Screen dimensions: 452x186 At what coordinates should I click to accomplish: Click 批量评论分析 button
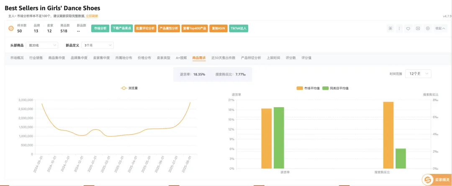[x=145, y=28]
